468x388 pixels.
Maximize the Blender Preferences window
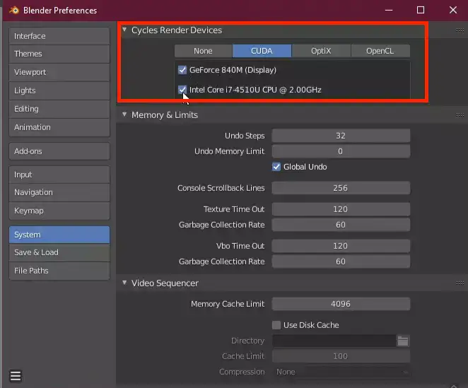pyautogui.click(x=421, y=10)
